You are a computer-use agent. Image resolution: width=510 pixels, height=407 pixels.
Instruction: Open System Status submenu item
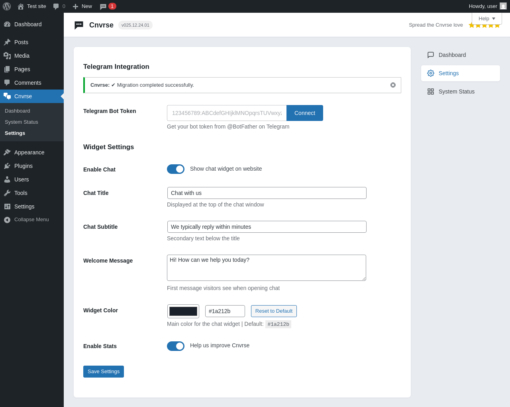[22, 122]
